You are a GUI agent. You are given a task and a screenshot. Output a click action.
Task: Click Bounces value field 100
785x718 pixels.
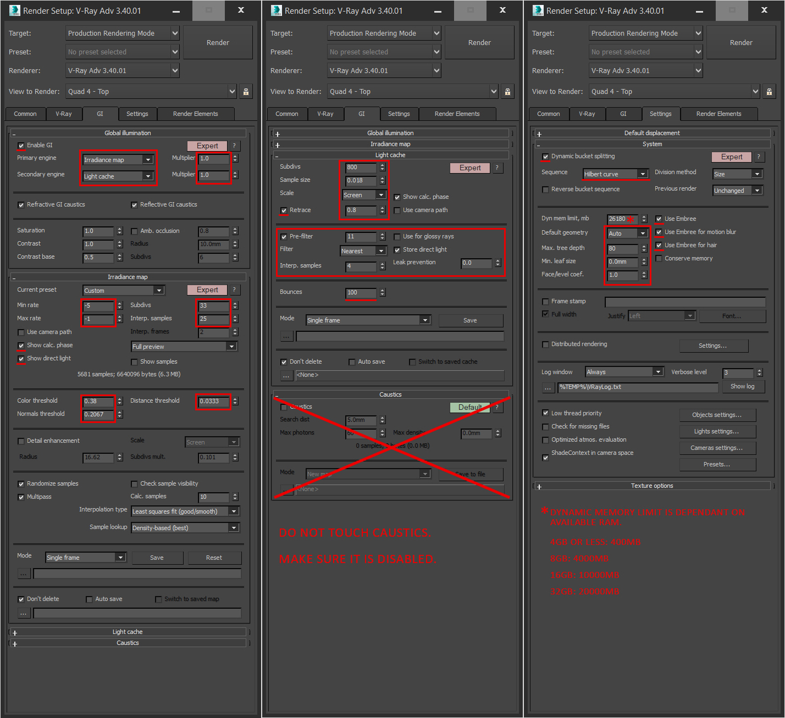tap(361, 292)
